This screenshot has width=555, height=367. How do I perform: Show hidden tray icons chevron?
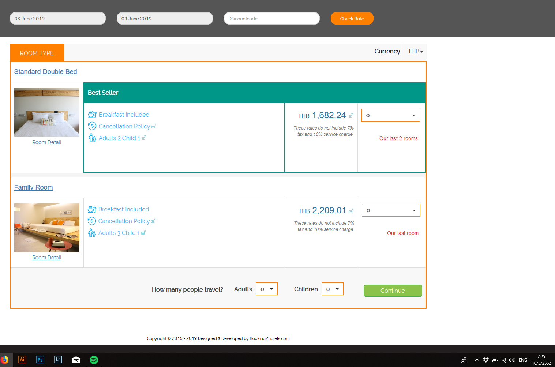(x=477, y=360)
